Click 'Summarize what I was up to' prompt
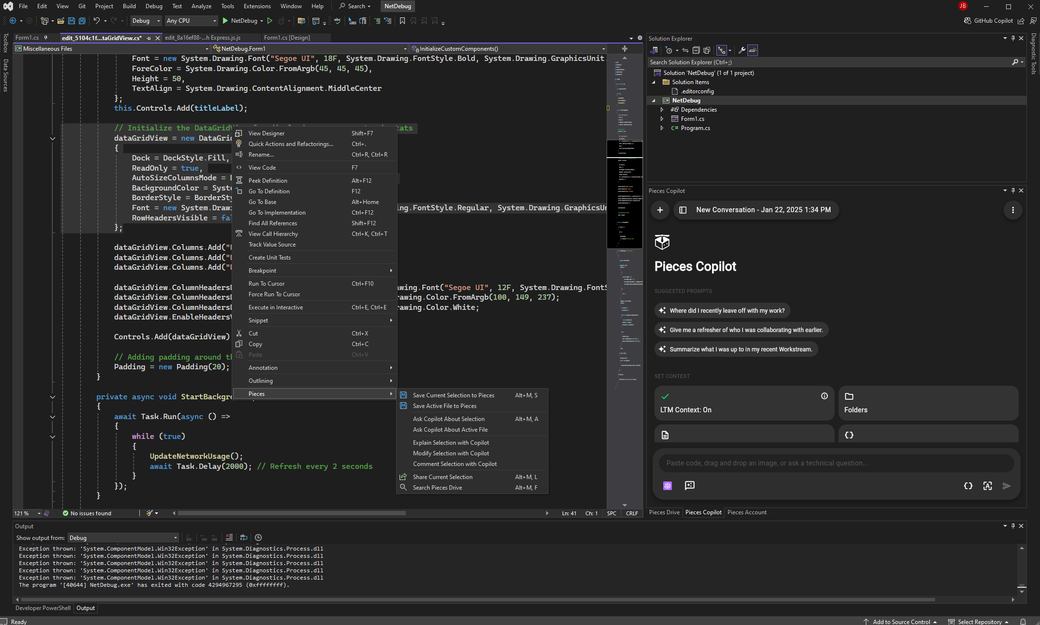The width and height of the screenshot is (1040, 625). tap(736, 349)
